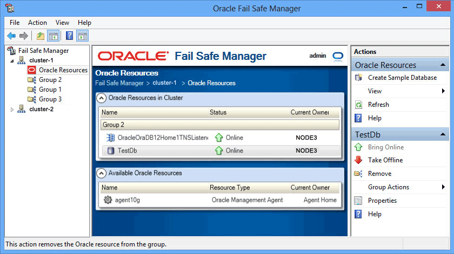Viewport: 454px width, 254px height.
Task: Click the Group 3 folder icon in tree
Action: pyautogui.click(x=31, y=99)
